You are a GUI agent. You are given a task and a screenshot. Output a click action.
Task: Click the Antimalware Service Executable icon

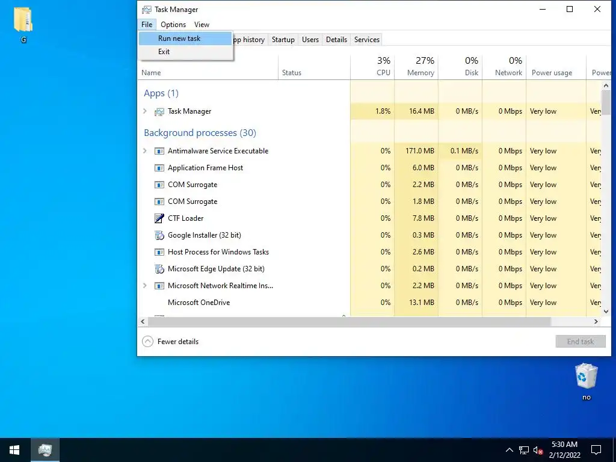coord(159,151)
